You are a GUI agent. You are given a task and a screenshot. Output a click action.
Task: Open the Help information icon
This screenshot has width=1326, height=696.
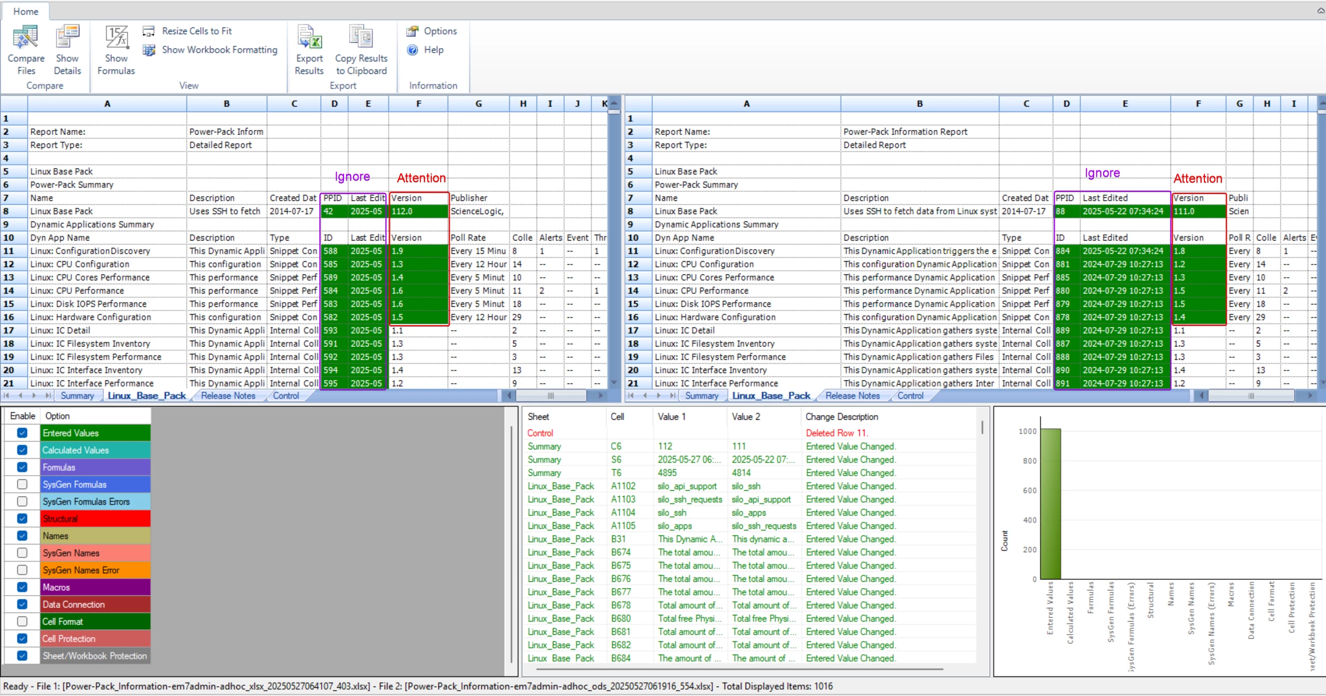pyautogui.click(x=413, y=50)
